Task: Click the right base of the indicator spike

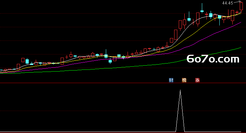Action: point(185,132)
